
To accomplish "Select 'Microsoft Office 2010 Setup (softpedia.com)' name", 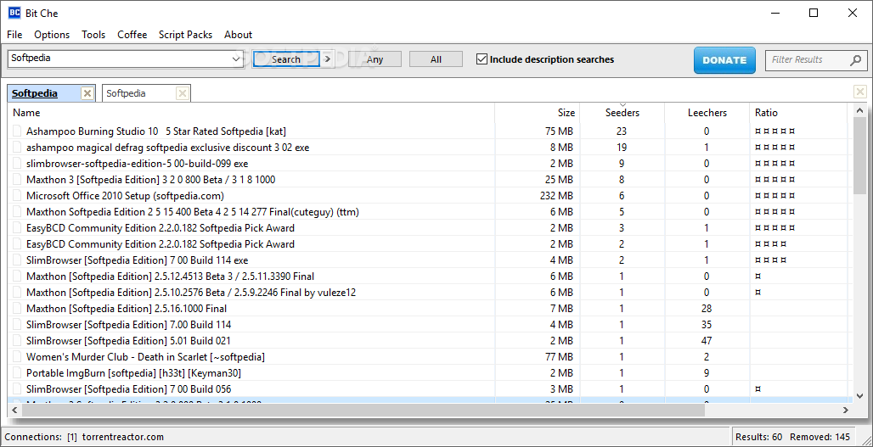I will pyautogui.click(x=126, y=196).
